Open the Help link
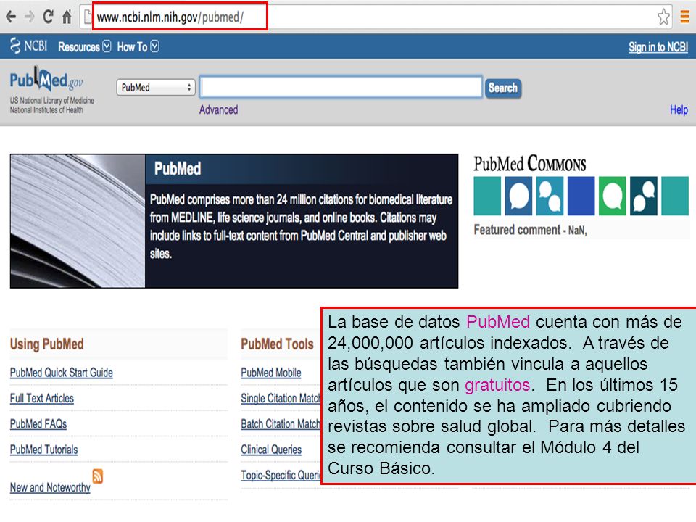 679,109
